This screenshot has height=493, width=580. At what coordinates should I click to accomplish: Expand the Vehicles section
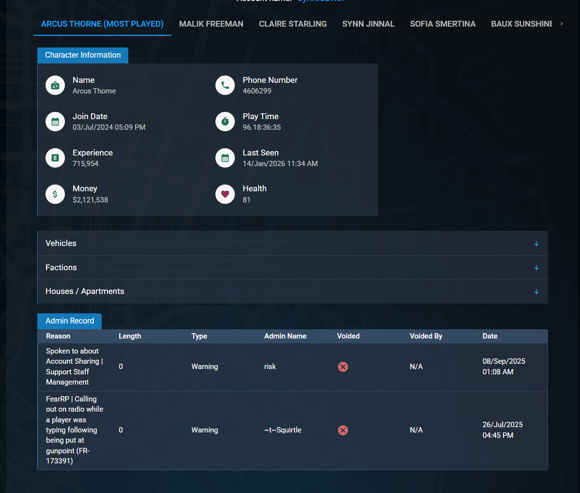coord(292,244)
